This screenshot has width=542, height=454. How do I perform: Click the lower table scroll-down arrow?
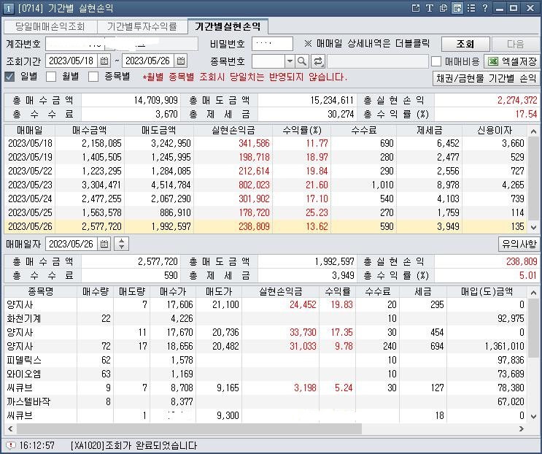[x=533, y=417]
